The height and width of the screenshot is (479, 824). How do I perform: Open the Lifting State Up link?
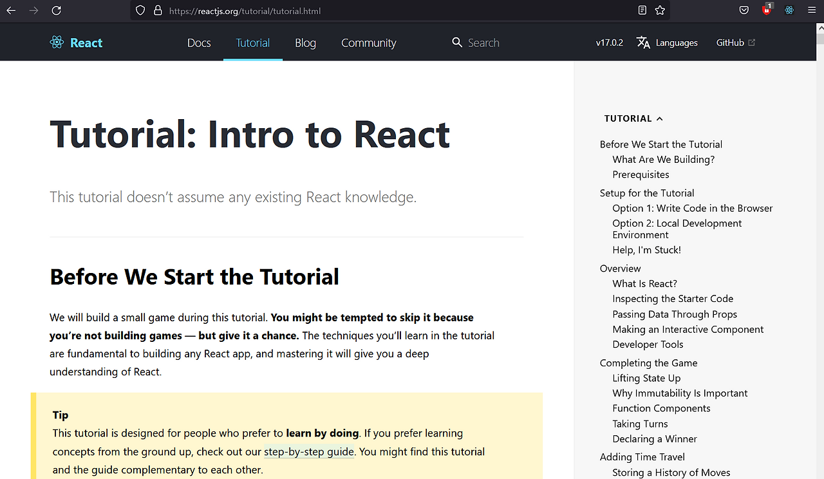[x=646, y=379]
